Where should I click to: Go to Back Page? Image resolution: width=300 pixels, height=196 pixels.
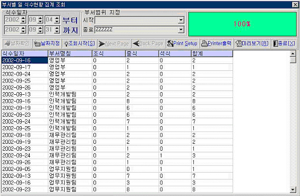[x=148, y=43]
